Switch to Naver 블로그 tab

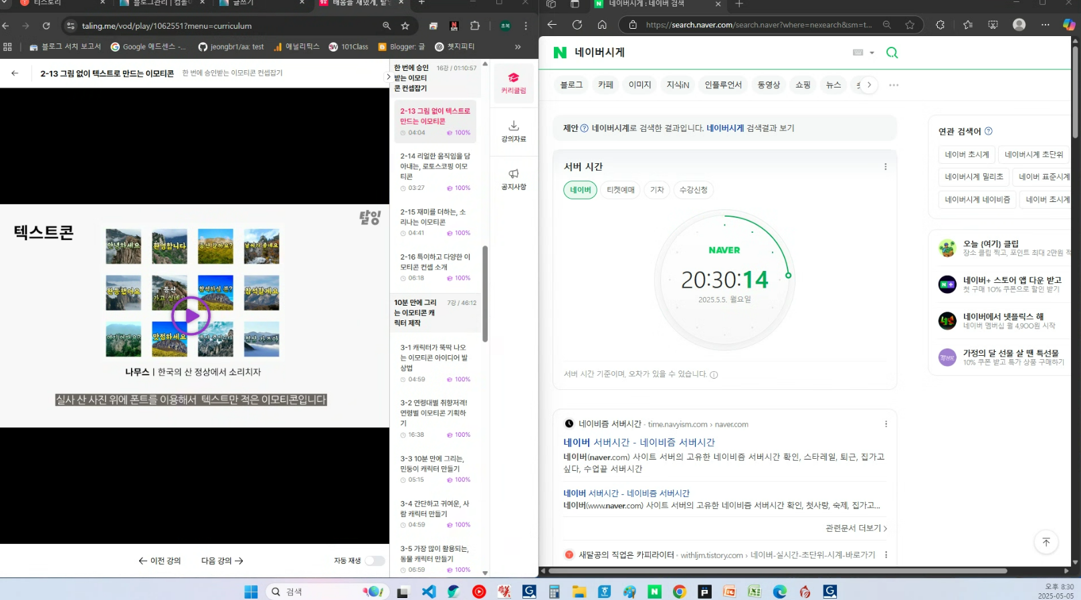[x=571, y=85]
